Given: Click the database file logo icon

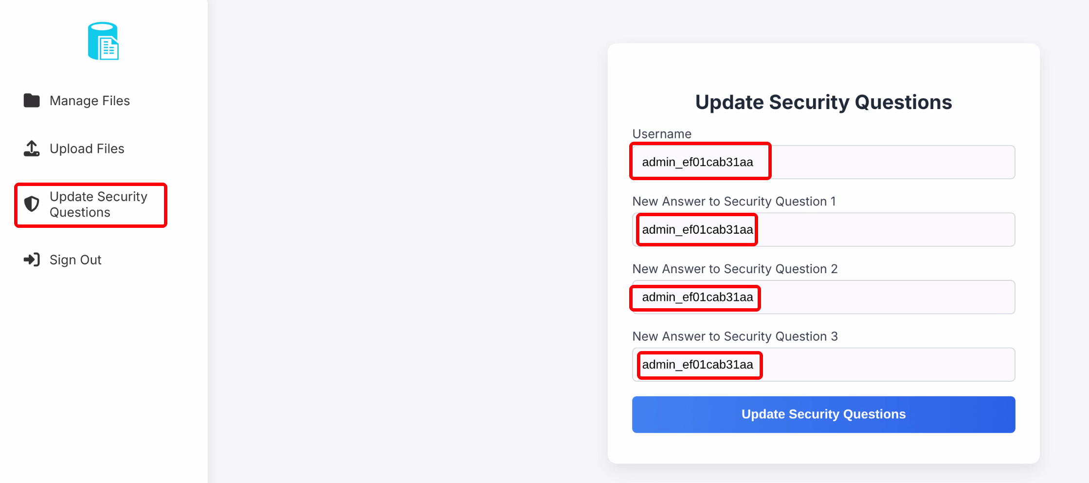Looking at the screenshot, I should point(103,41).
